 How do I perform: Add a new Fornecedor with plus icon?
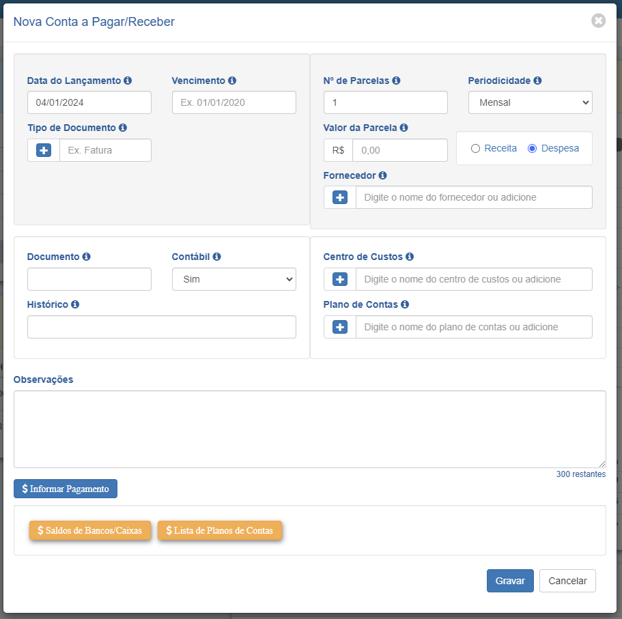340,197
